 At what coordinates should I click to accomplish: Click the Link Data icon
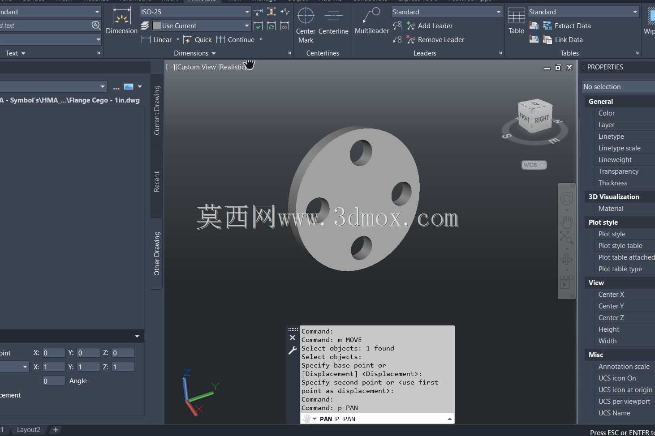pos(547,39)
